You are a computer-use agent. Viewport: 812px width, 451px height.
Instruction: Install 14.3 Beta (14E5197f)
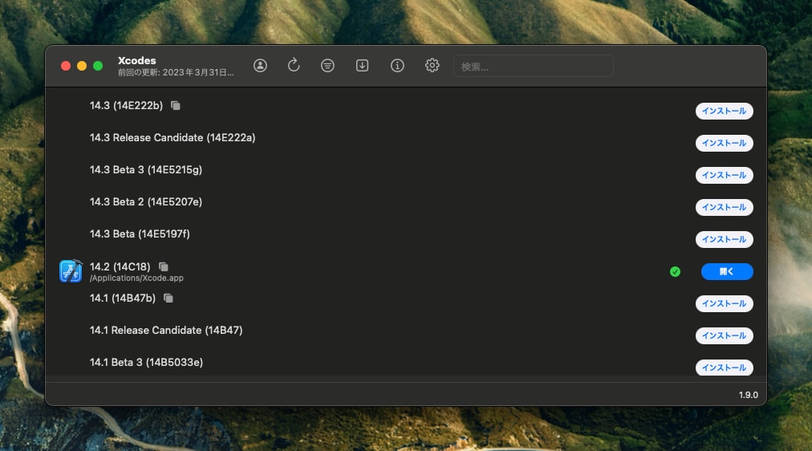pos(724,239)
